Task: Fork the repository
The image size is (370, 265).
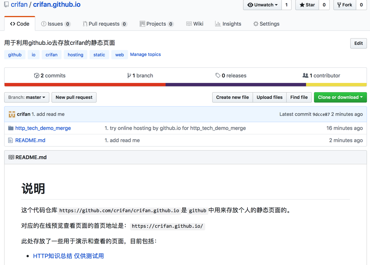Action: coord(344,5)
